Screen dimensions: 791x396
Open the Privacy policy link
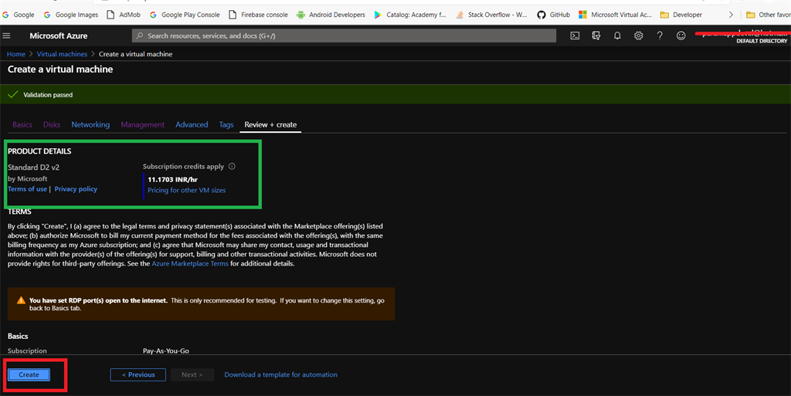pyautogui.click(x=76, y=189)
